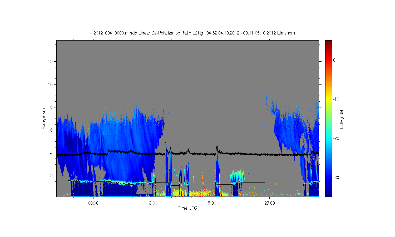Click the 18:00 time tick label
The width and height of the screenshot is (395, 237).
click(x=211, y=203)
